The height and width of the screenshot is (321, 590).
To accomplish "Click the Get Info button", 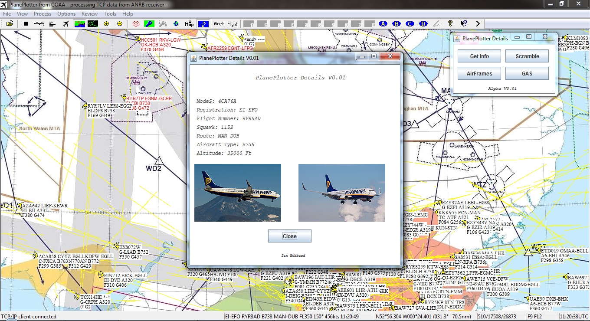I will point(479,56).
